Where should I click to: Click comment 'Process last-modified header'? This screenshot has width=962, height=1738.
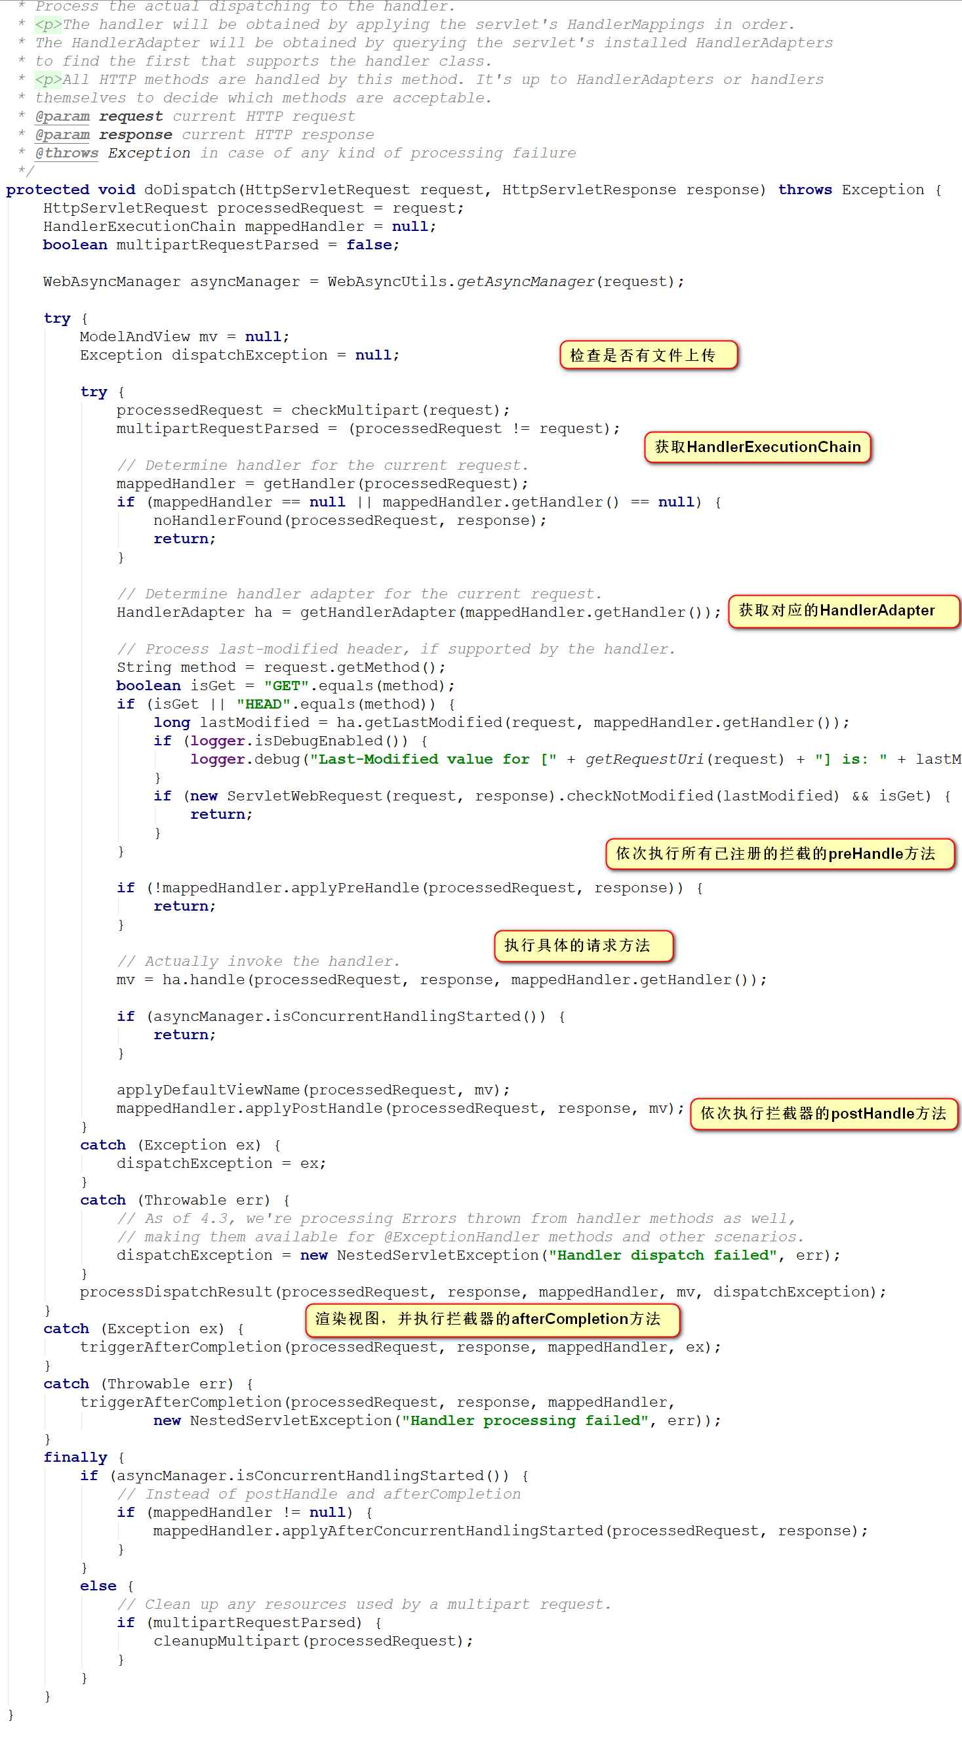click(x=395, y=648)
